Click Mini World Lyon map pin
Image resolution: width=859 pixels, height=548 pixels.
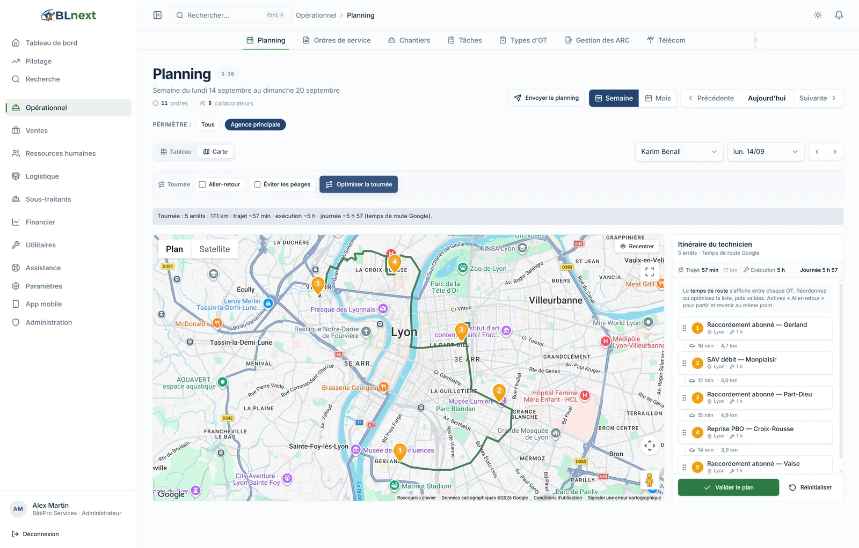tap(649, 322)
